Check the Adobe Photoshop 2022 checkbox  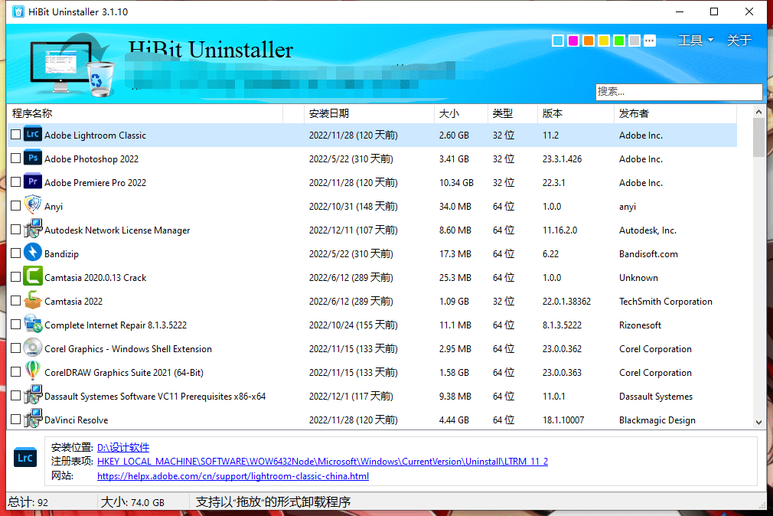click(x=16, y=158)
